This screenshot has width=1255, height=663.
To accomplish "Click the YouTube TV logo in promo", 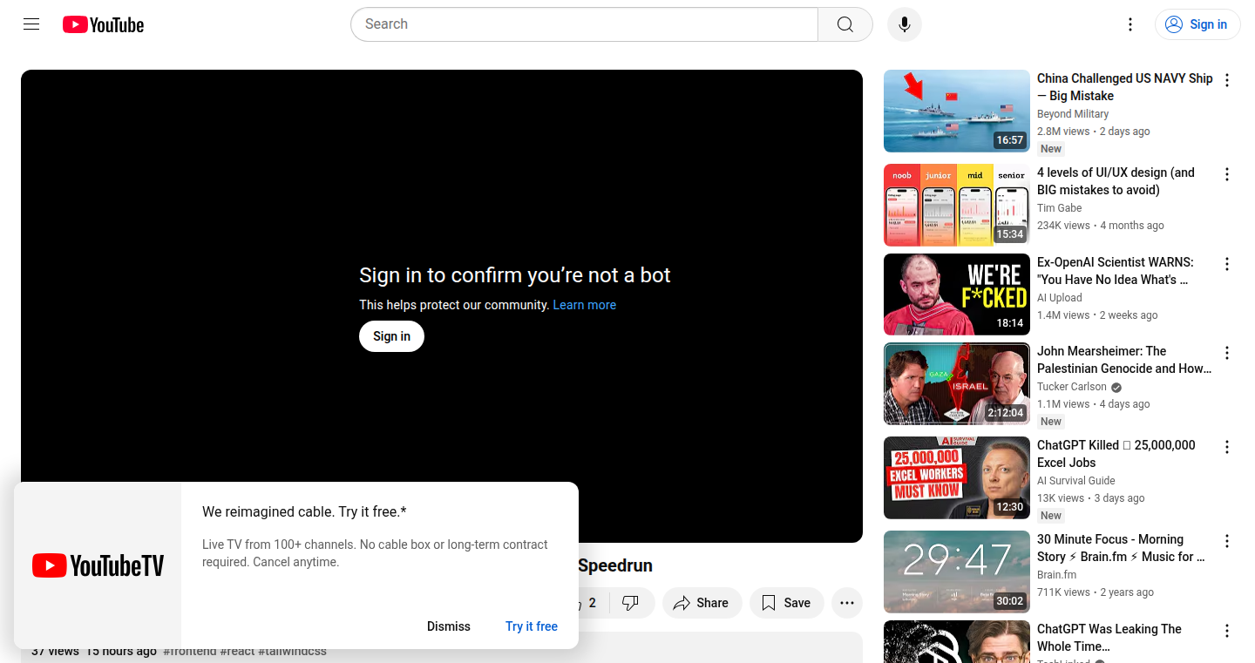I will 98,565.
